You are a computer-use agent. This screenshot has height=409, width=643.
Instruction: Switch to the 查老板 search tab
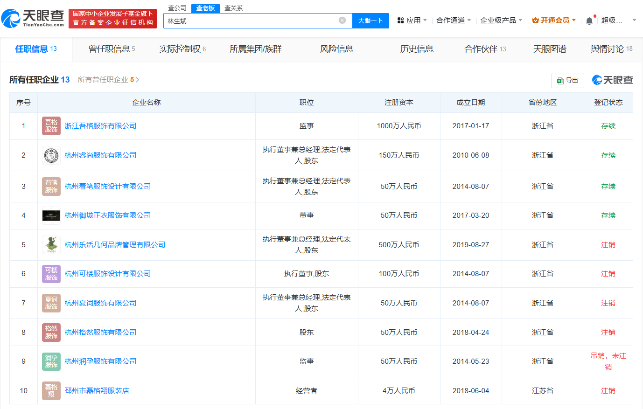pos(205,8)
